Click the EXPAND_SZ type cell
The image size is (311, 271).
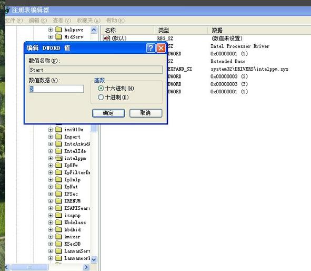click(179, 69)
